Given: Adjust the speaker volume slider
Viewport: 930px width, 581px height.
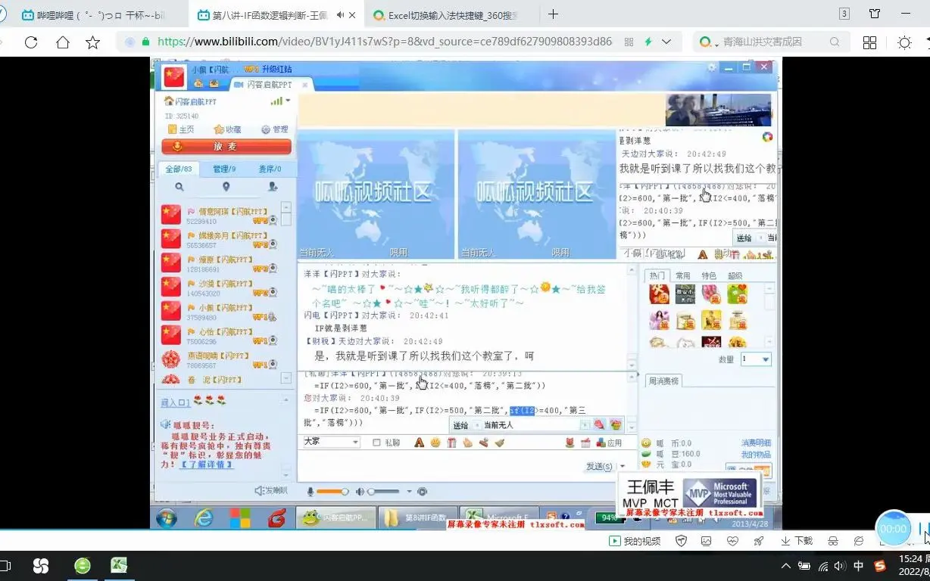Looking at the screenshot, I should pos(384,492).
